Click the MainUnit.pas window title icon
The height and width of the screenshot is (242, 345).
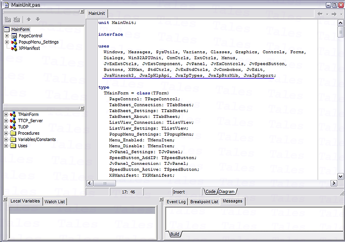[7, 5]
